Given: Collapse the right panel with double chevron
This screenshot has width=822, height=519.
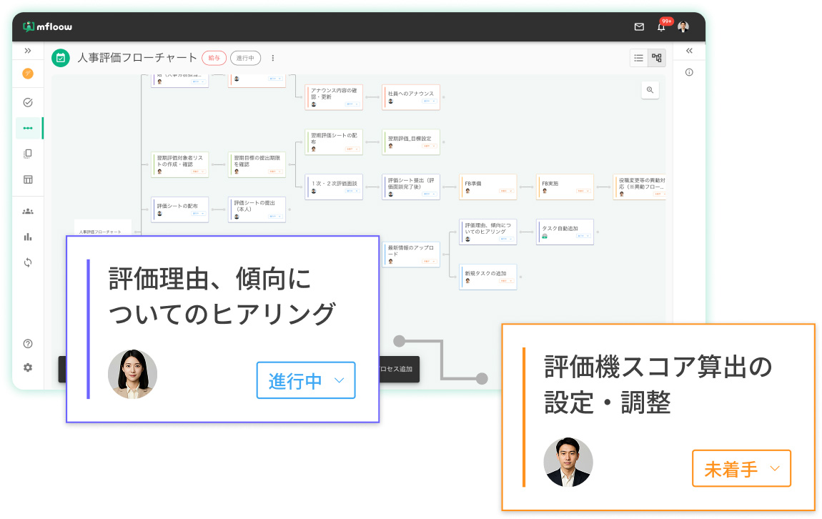Looking at the screenshot, I should [x=689, y=51].
